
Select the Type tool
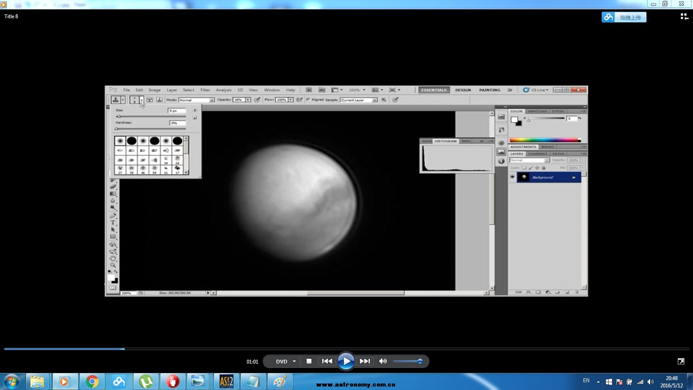coord(113,222)
